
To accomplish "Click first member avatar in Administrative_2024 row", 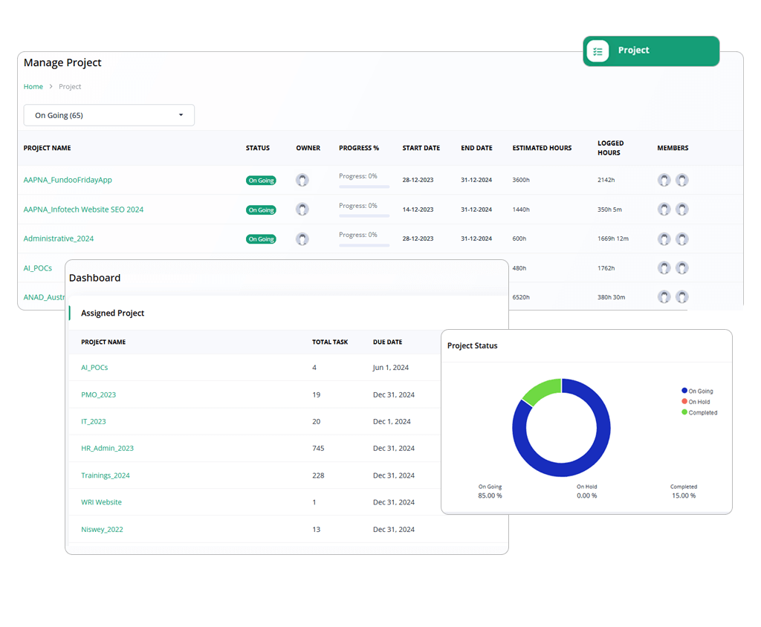I will tap(664, 238).
